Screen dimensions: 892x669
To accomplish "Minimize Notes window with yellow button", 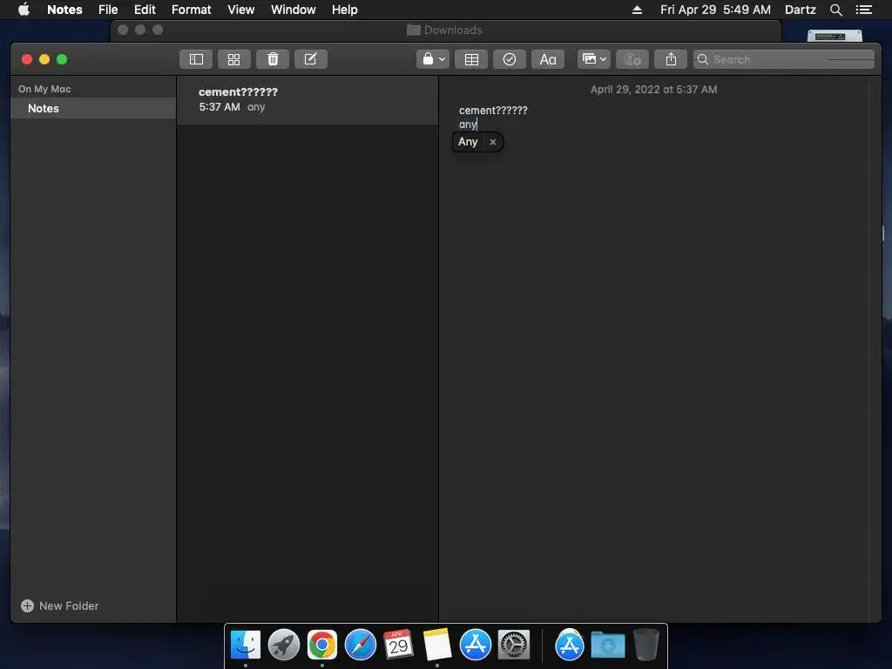I will pos(44,59).
